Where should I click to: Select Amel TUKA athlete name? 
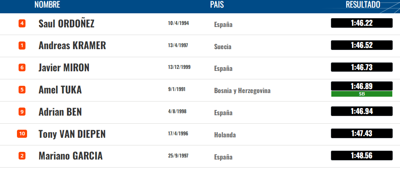click(60, 89)
